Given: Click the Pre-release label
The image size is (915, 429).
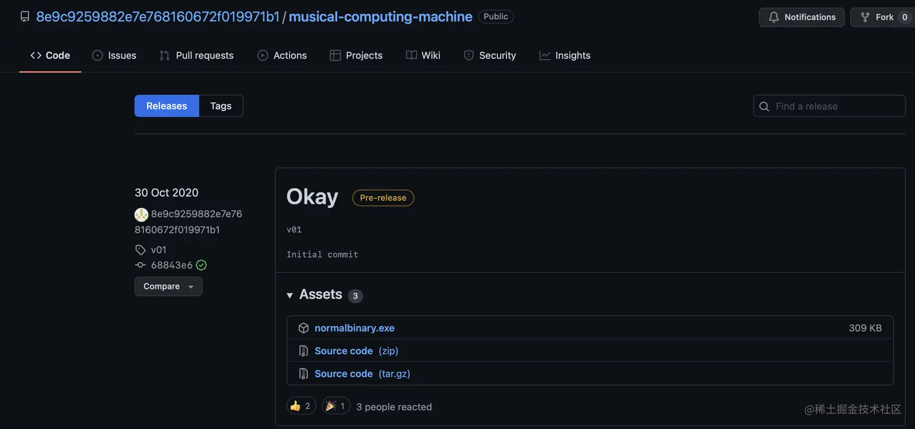Looking at the screenshot, I should pos(383,198).
